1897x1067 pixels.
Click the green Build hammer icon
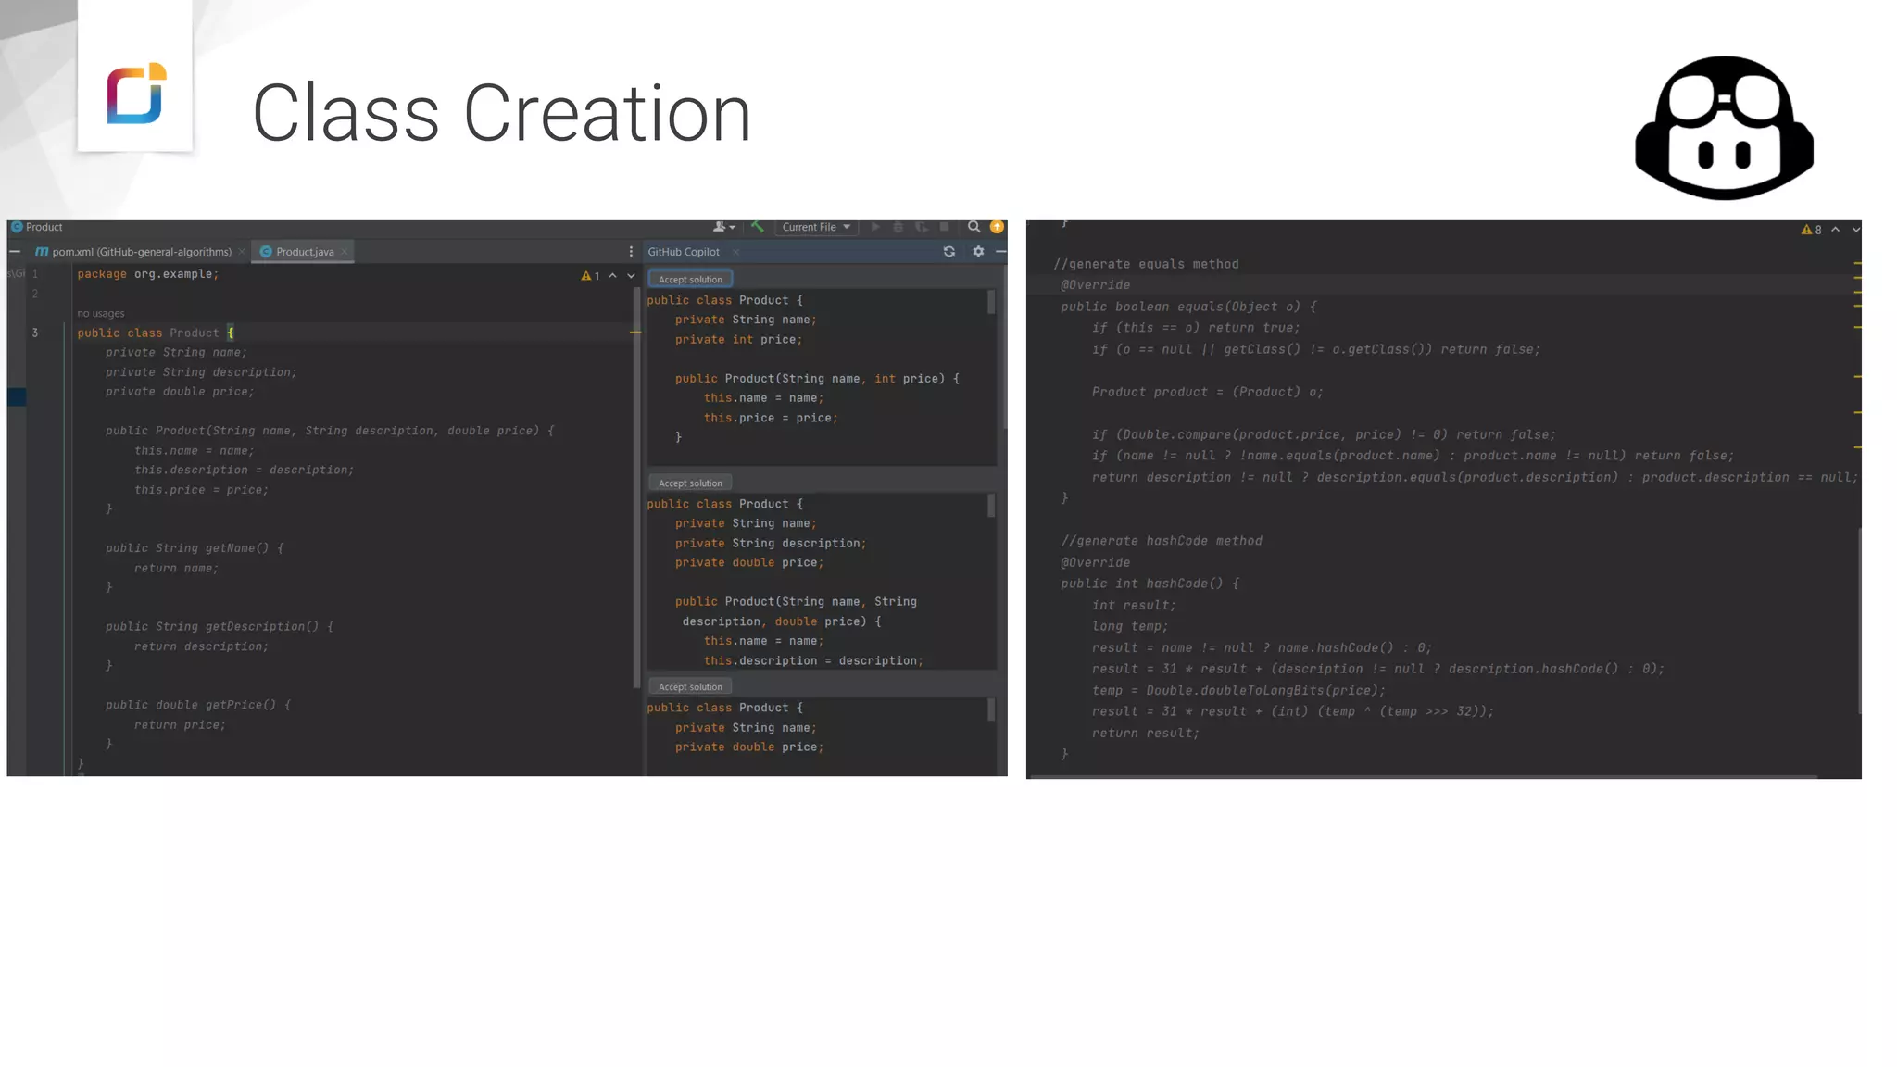(757, 227)
